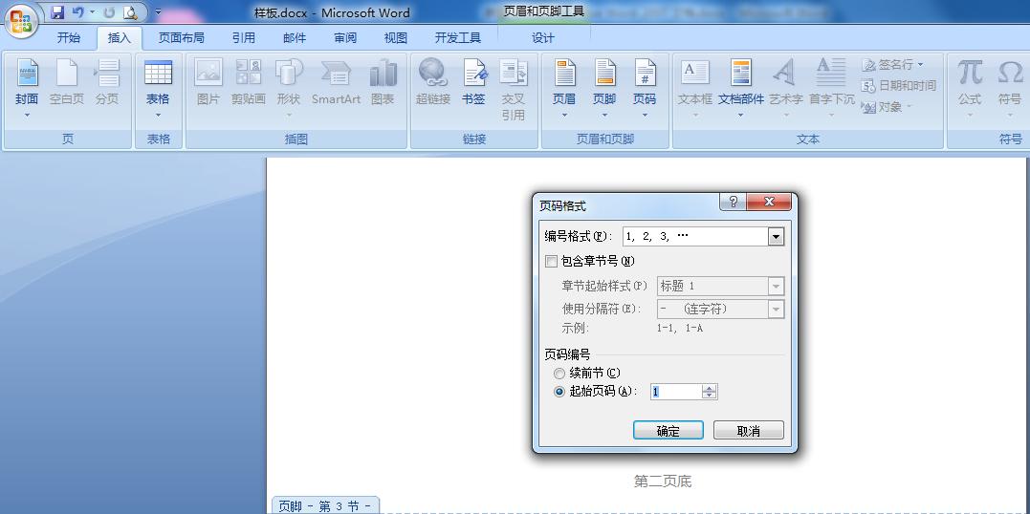This screenshot has width=1030, height=514.
Task: Expand the 签名行 dropdown arrow
Action: [920, 64]
